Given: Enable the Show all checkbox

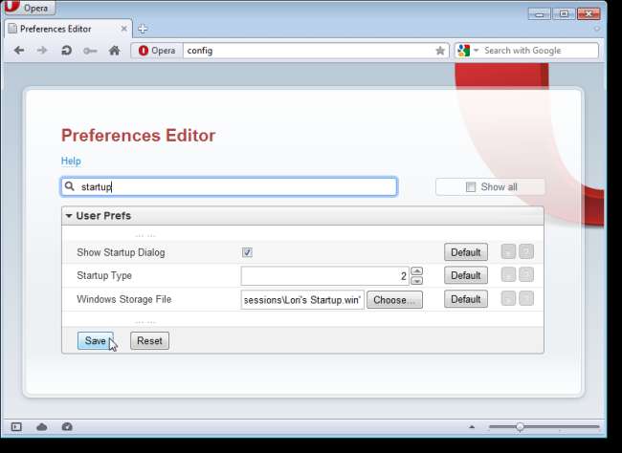Looking at the screenshot, I should pos(471,187).
